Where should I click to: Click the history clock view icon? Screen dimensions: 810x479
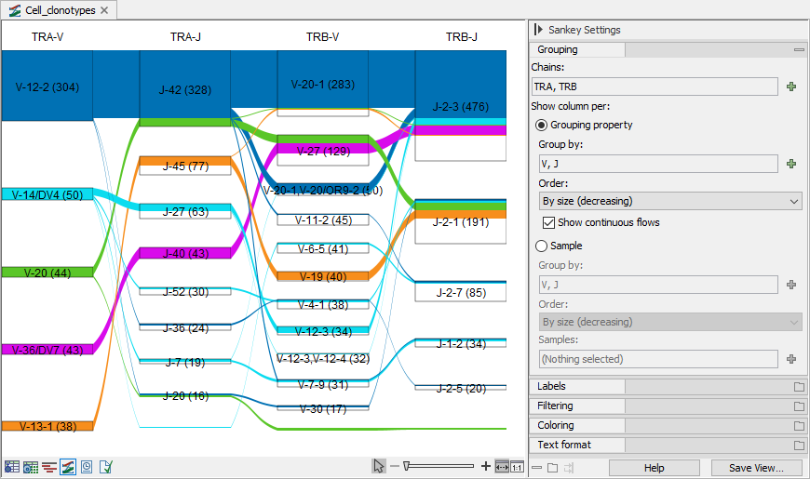tap(86, 467)
